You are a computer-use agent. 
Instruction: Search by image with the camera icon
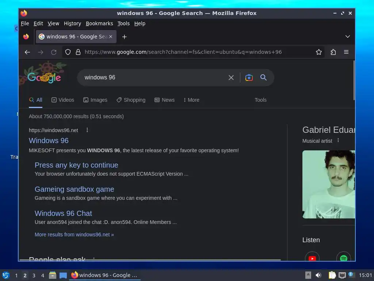pos(249,78)
